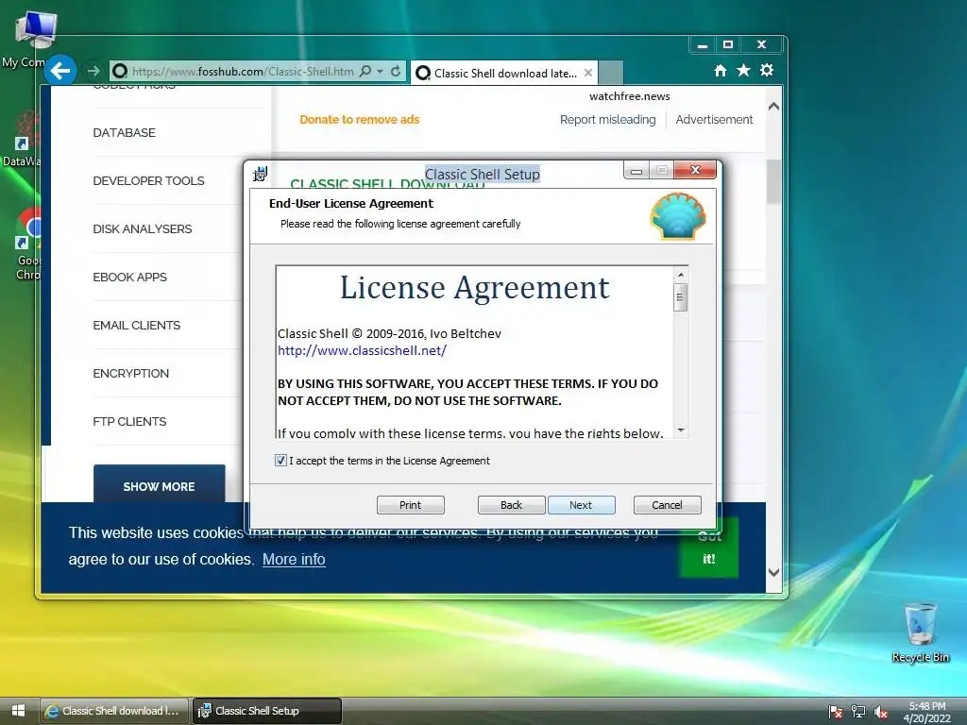Screen dimensions: 967x725
Task: Click the browser forward arrow button
Action: 93,72
